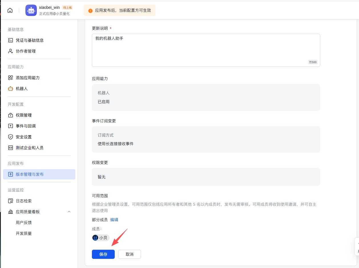Select the 日志检索 search icon
The width and height of the screenshot is (359, 268).
[x=10, y=201]
